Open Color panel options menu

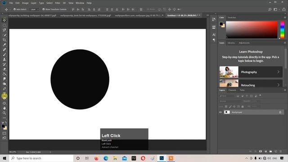pyautogui.click(x=285, y=18)
